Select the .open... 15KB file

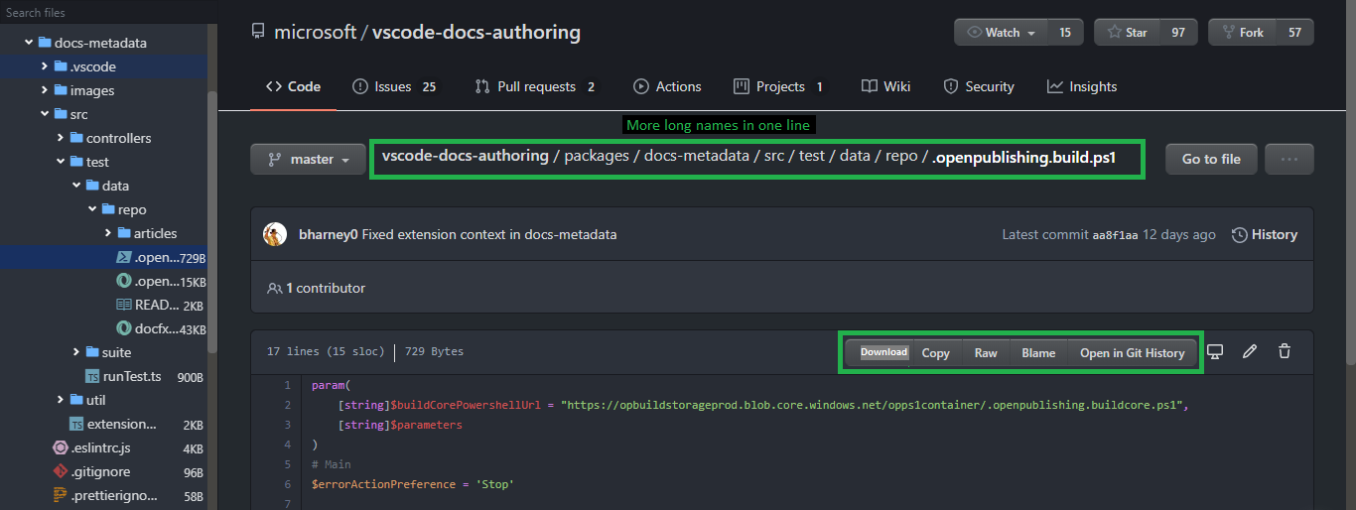[103, 281]
